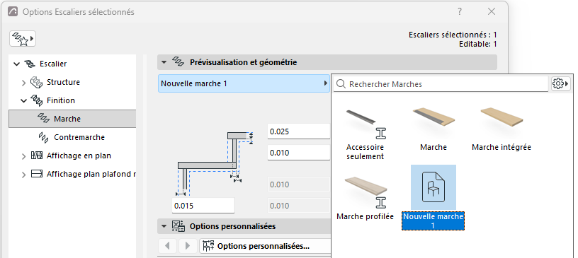Collapse the Escalier tree node

click(x=16, y=64)
